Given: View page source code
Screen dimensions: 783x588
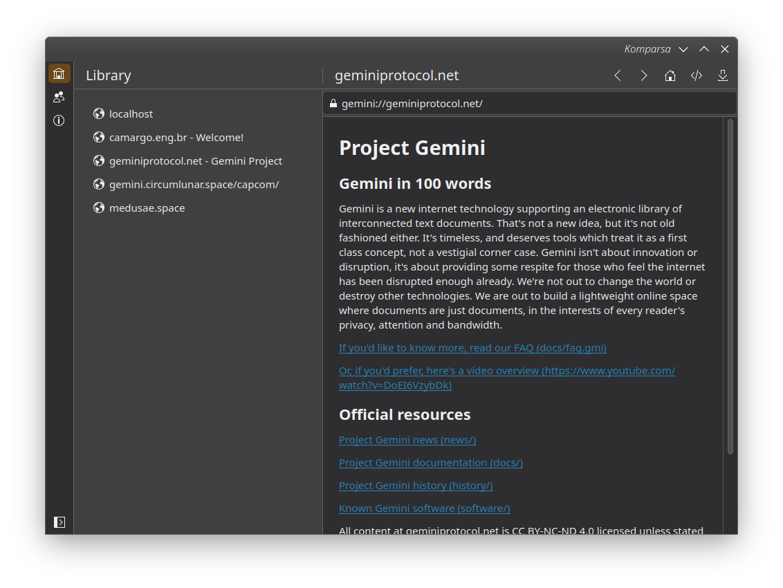Looking at the screenshot, I should (697, 75).
